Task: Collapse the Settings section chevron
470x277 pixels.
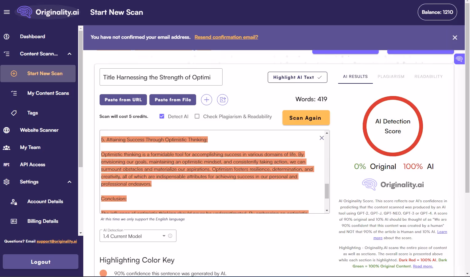Action: [69, 182]
